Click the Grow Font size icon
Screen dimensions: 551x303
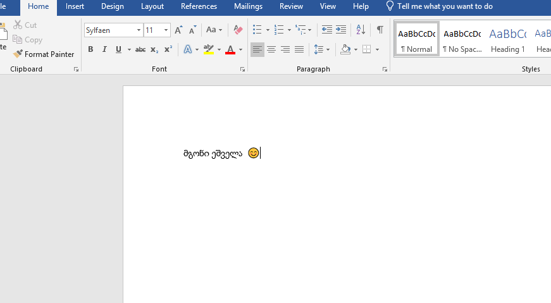(178, 30)
